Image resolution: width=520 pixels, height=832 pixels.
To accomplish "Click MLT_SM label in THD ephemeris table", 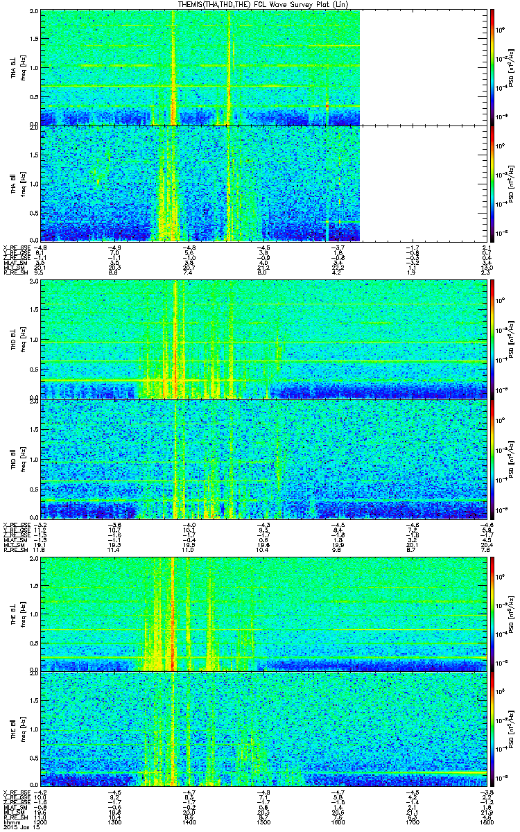I will (x=13, y=545).
